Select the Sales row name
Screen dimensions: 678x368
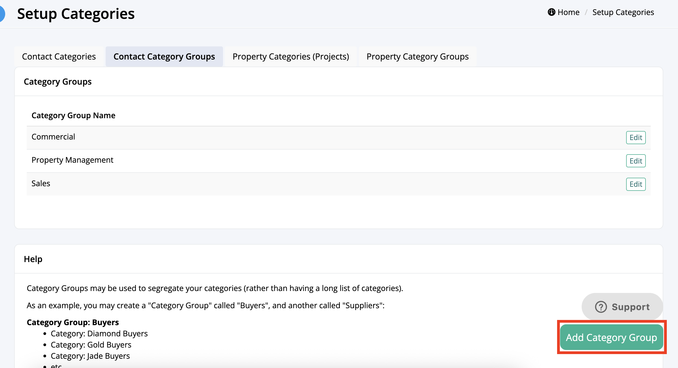click(41, 183)
